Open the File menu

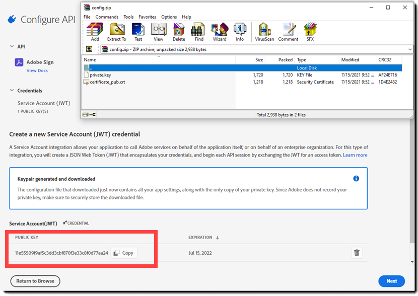tap(87, 17)
